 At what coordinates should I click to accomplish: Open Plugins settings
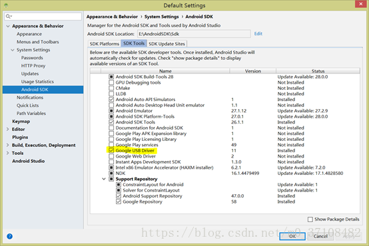point(20,137)
